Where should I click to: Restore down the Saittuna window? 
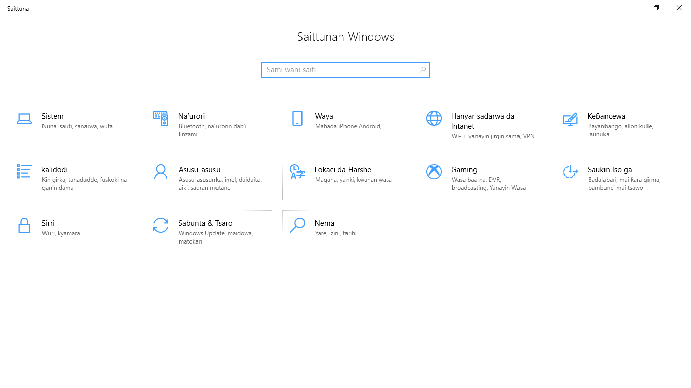[656, 8]
